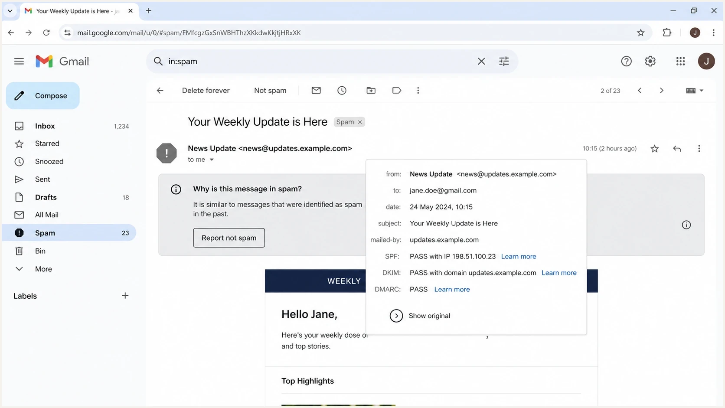Screen dimensions: 725x408
Task: Add a new label plus icon
Action: click(125, 296)
